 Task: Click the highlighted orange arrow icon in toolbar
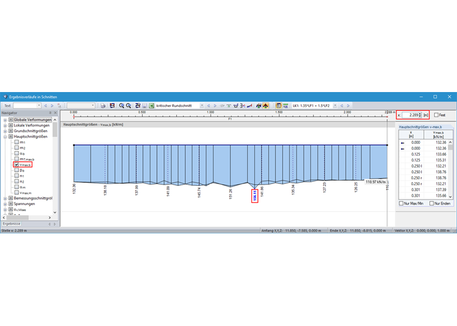coord(266,105)
